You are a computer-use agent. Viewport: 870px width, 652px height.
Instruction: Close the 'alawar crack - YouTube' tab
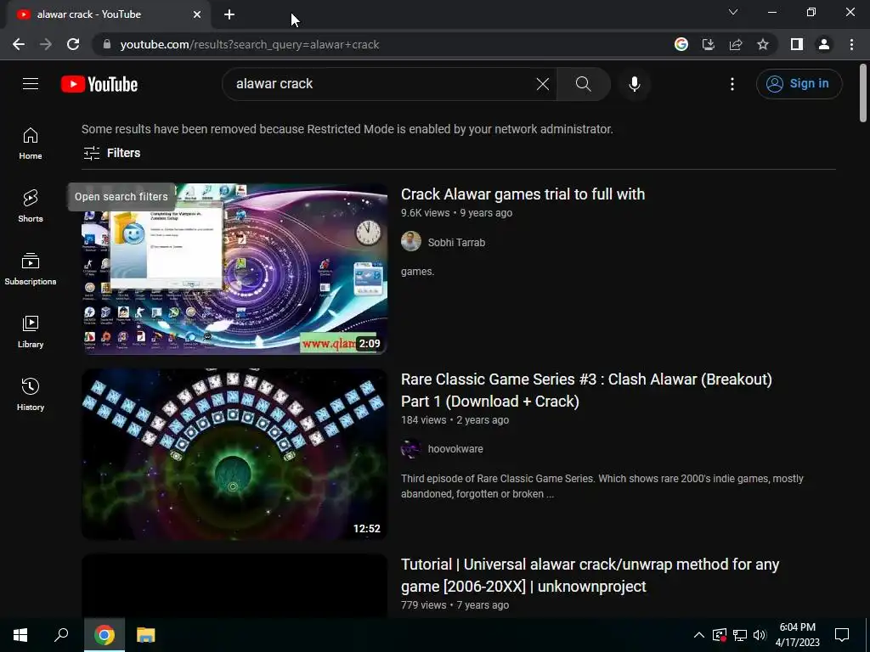click(x=197, y=14)
